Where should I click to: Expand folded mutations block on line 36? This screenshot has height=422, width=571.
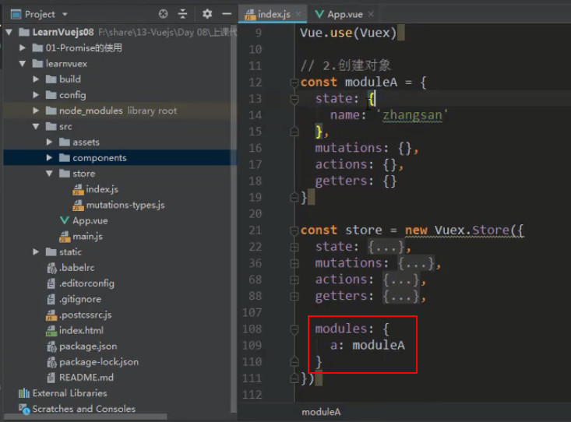pos(294,263)
